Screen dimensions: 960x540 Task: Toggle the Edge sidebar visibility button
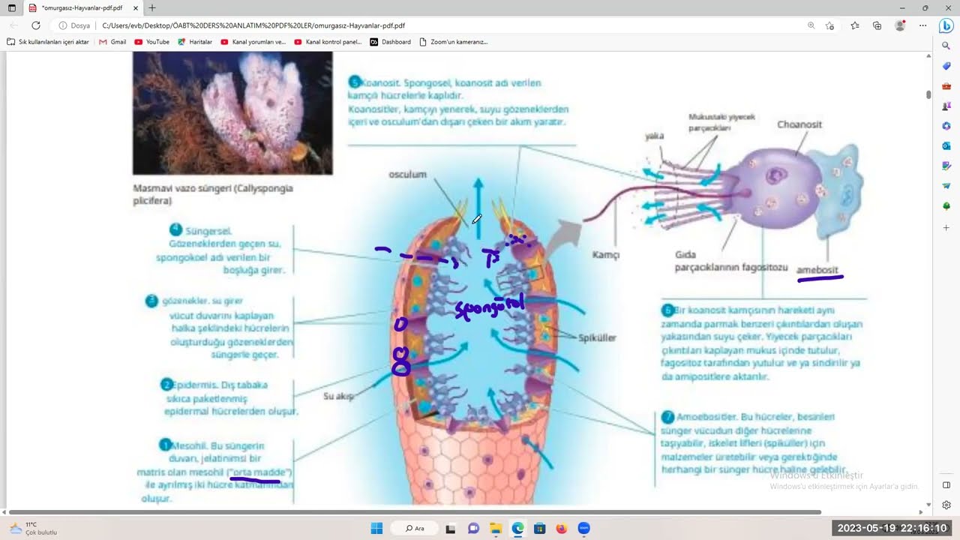coord(946,485)
